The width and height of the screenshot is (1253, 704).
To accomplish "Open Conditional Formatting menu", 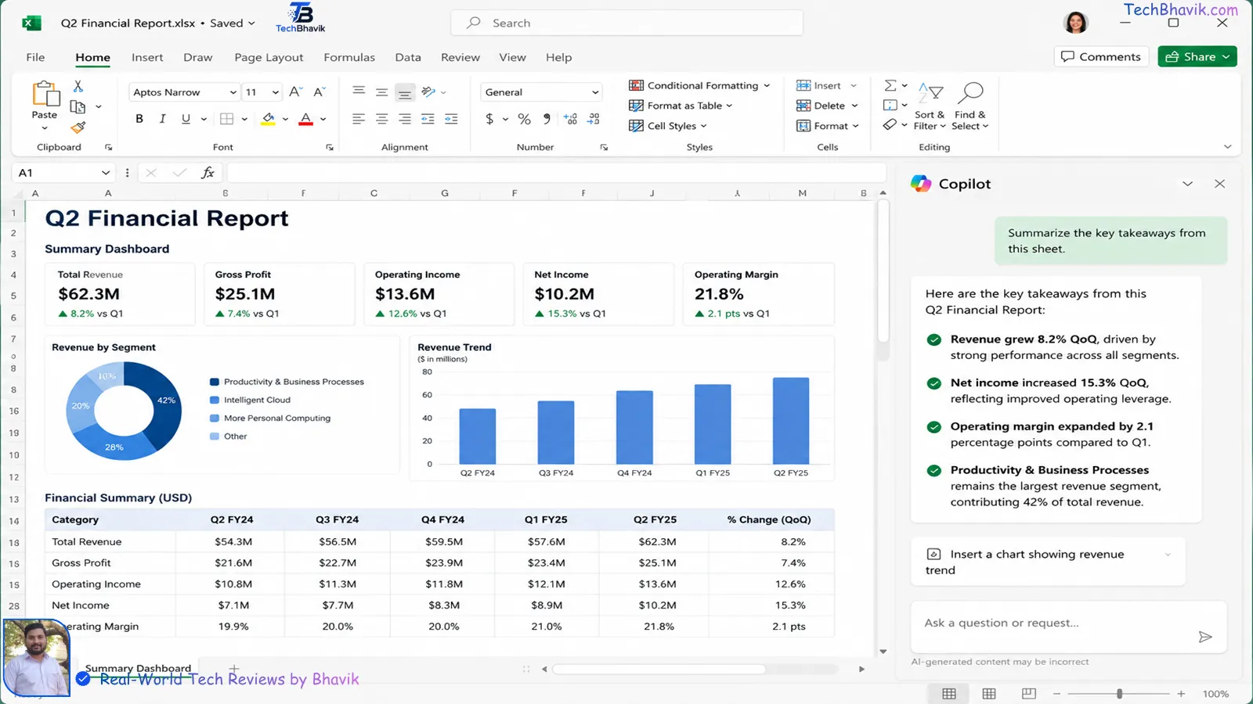I will pyautogui.click(x=699, y=85).
